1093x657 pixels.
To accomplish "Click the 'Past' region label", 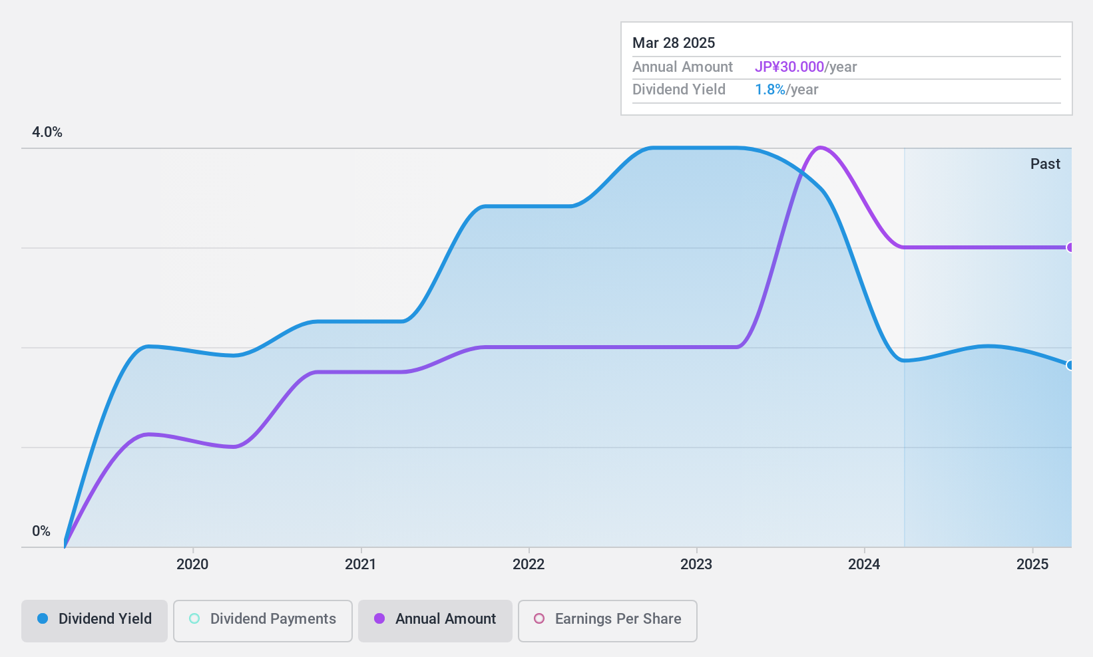I will (1045, 164).
